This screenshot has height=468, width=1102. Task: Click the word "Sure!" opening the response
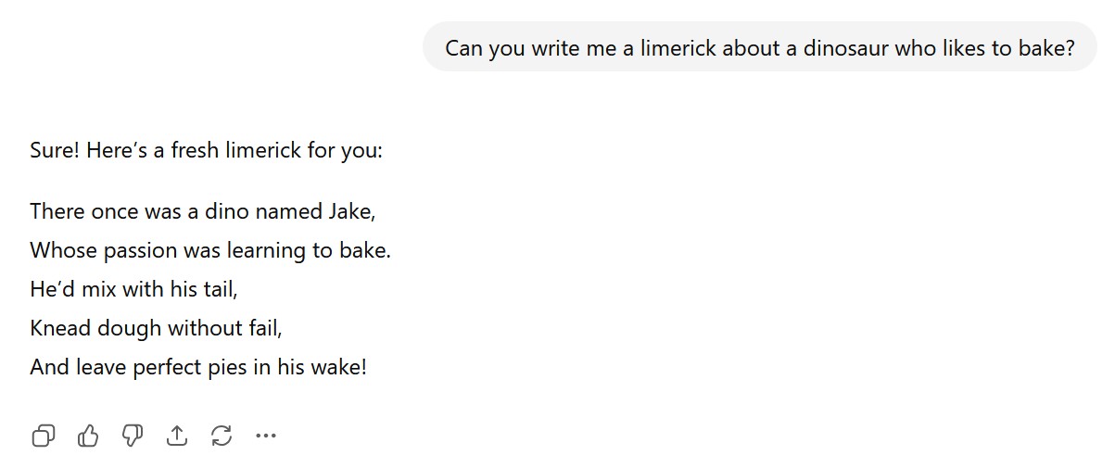point(55,150)
